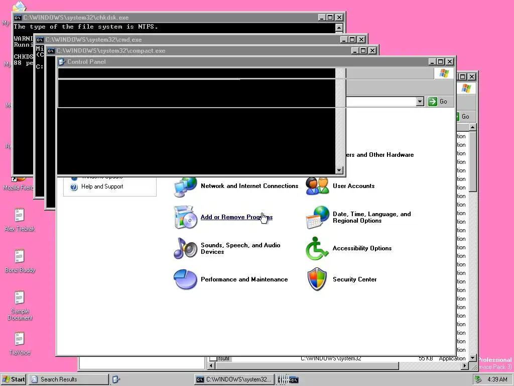Click the cmd.exe window title bar icon

[40, 40]
